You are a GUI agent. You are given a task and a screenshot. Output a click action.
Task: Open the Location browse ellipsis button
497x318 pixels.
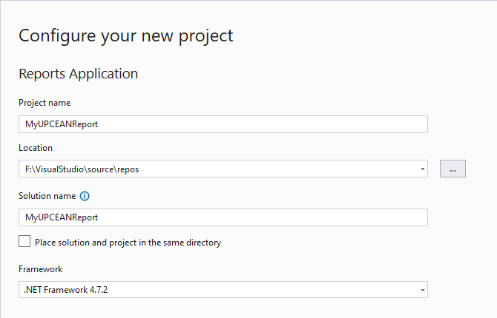click(x=452, y=169)
